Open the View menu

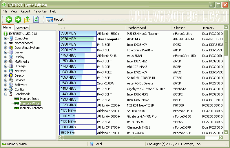point(14,11)
